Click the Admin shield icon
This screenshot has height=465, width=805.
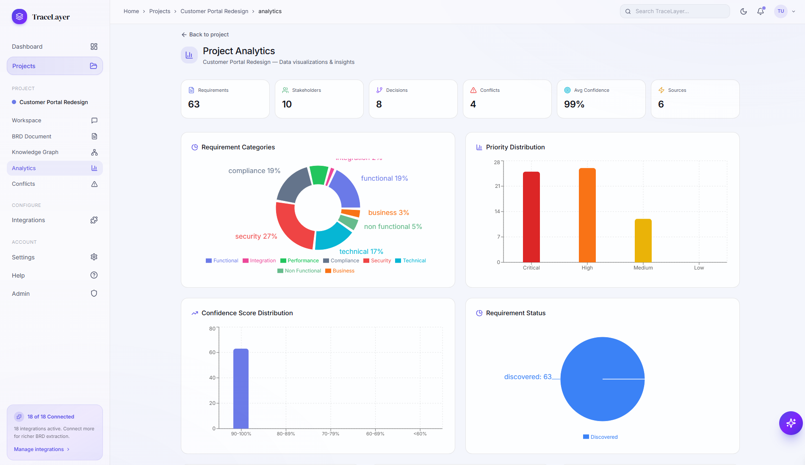tap(94, 294)
